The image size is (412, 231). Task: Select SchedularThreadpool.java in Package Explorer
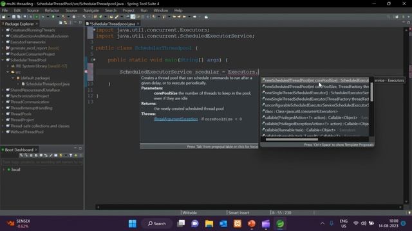pyautogui.click(x=48, y=84)
